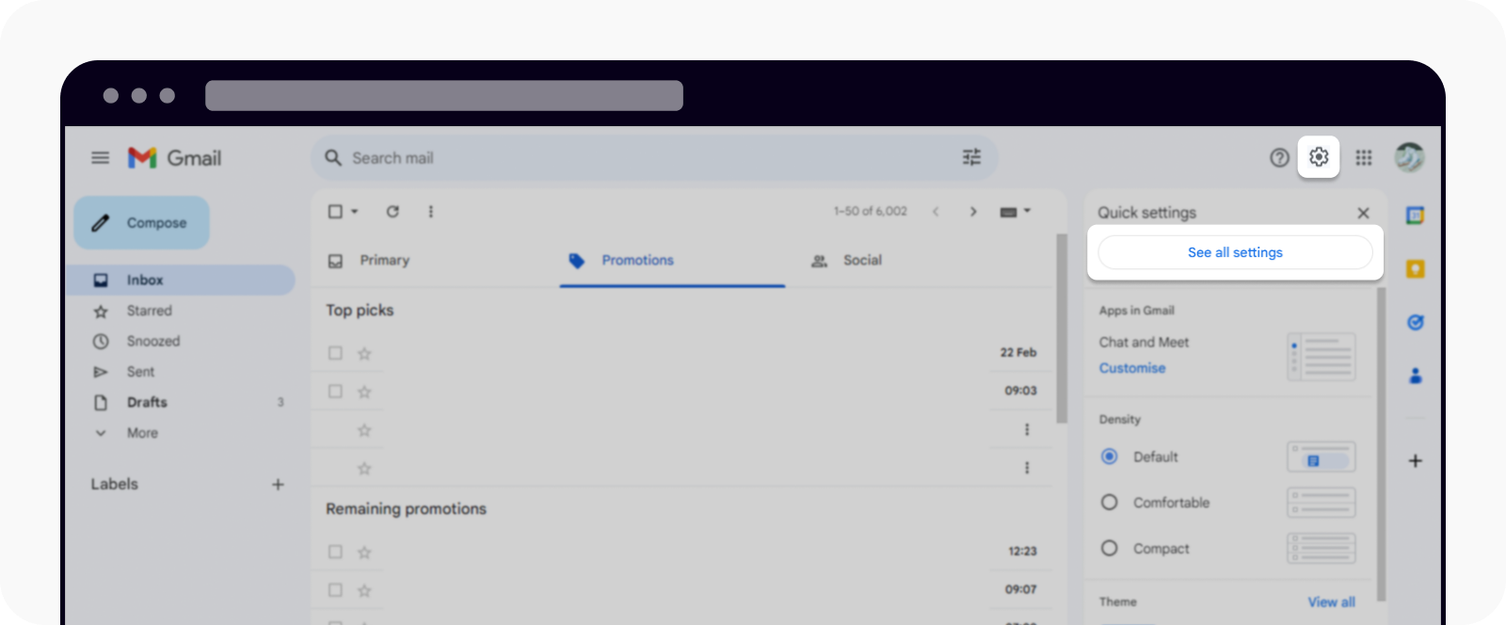Screen dimensions: 1506x625
Task: Open the settings gear icon
Action: click(x=1319, y=157)
